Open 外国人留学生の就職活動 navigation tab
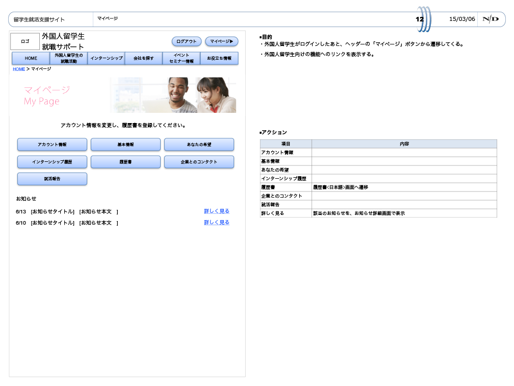514x386 pixels. coord(69,58)
